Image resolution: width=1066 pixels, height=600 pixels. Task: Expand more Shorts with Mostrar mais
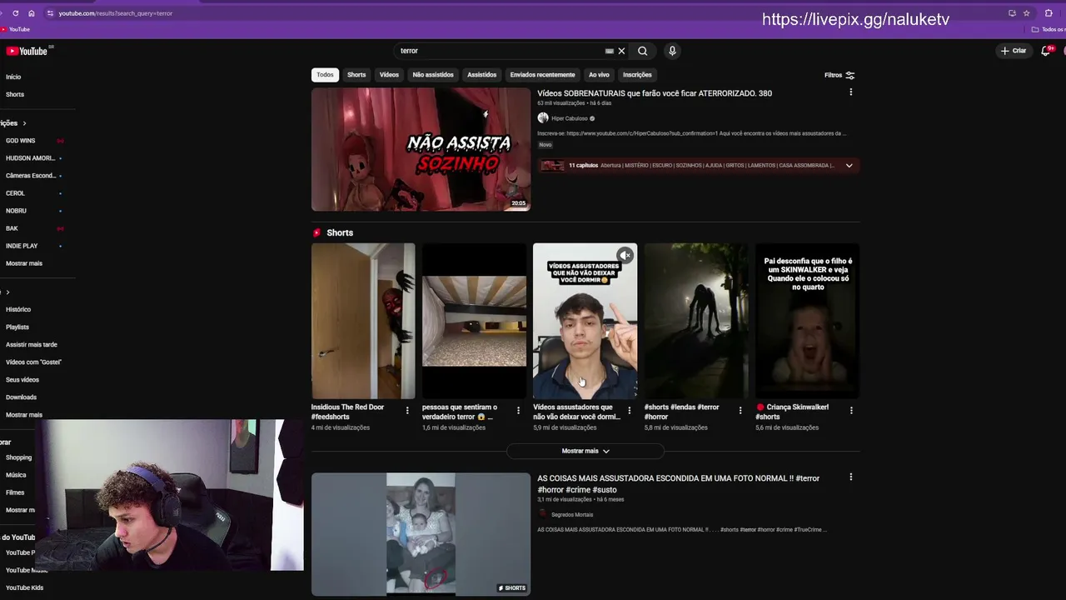point(585,451)
